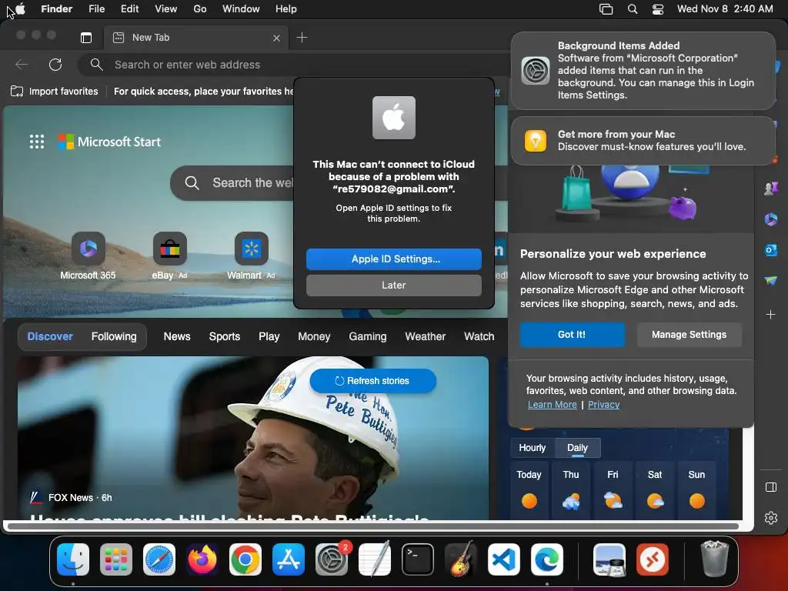Open the News category
The height and width of the screenshot is (591, 788).
click(177, 337)
